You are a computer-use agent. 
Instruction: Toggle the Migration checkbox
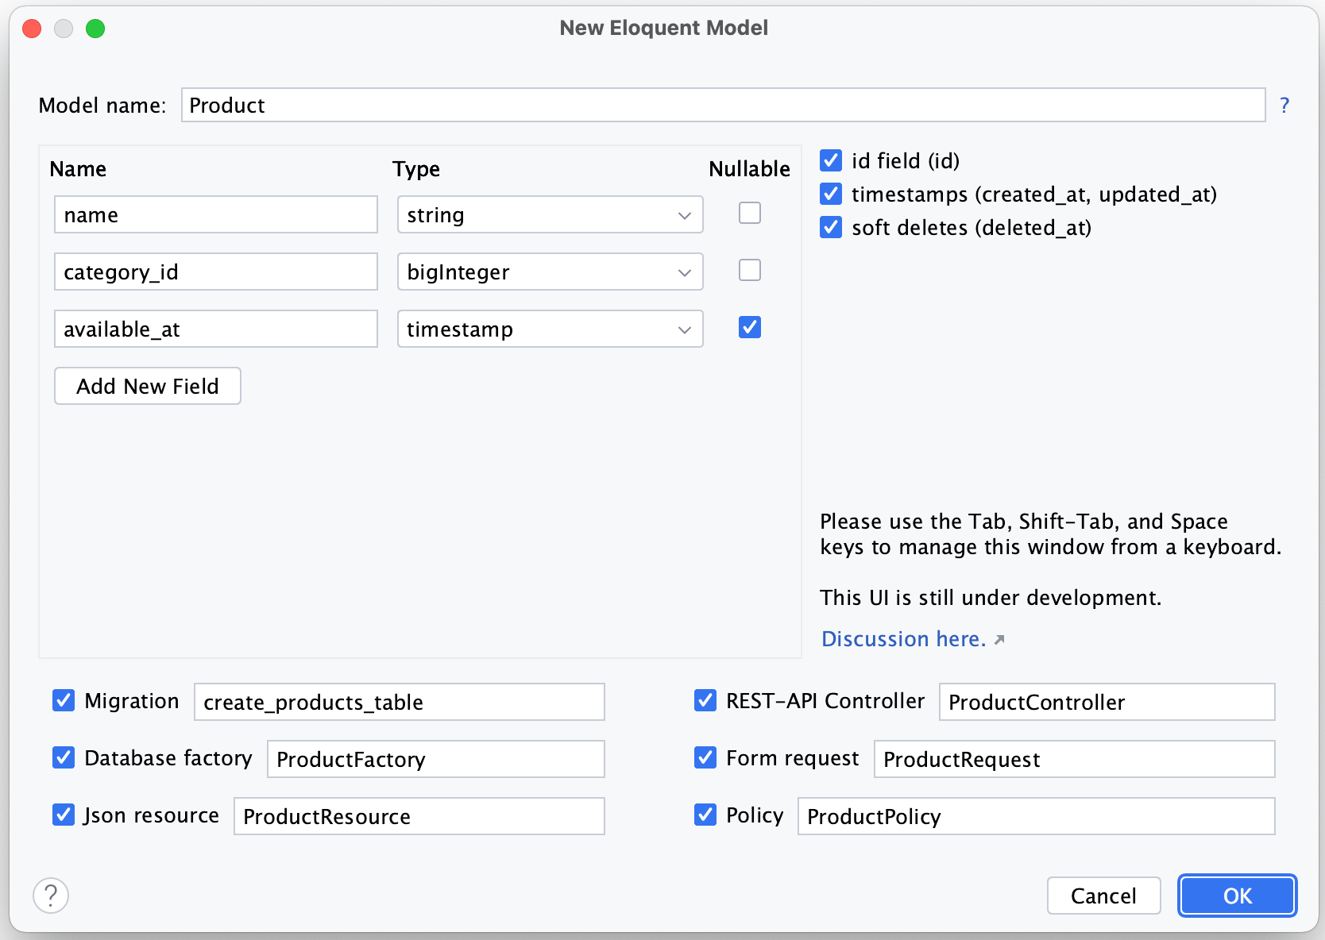(x=64, y=701)
